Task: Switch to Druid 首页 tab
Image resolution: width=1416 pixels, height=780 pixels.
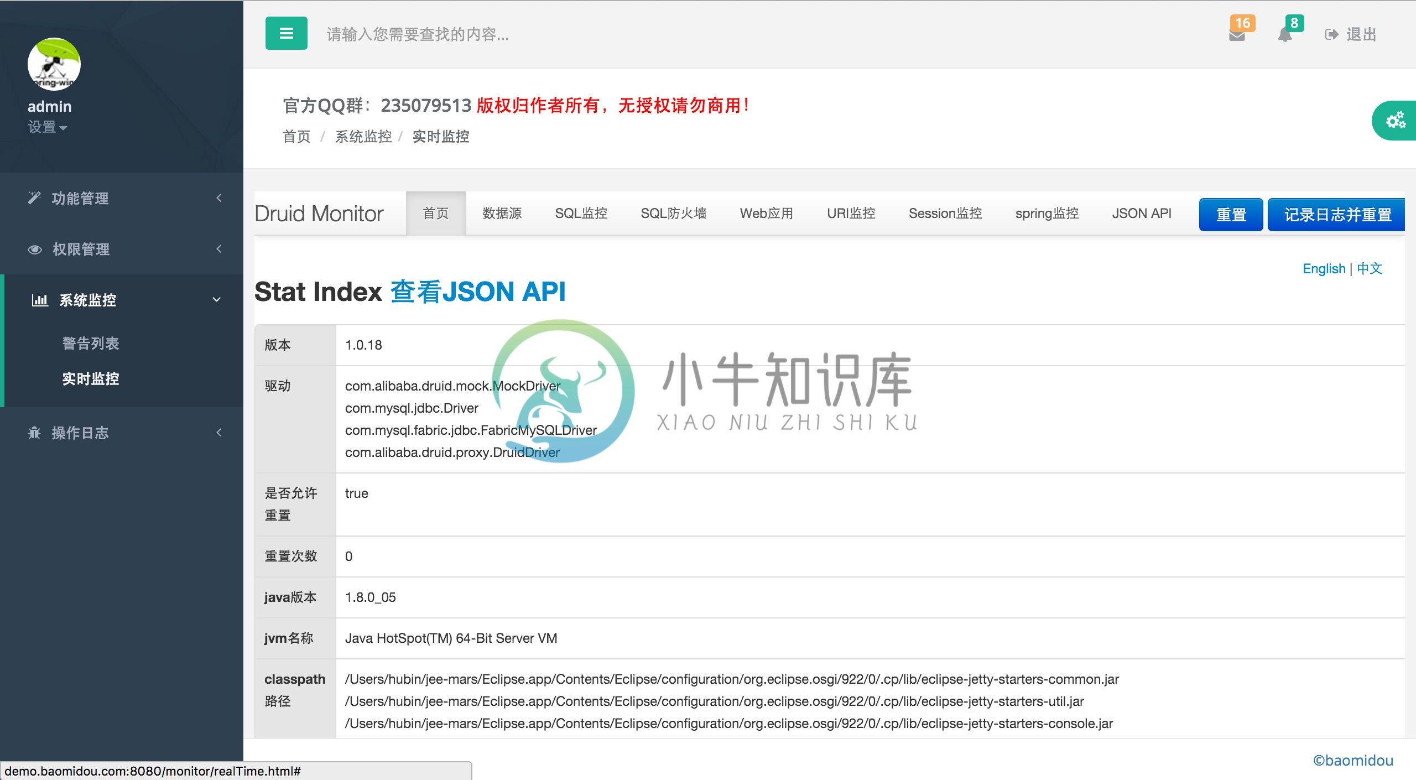Action: (436, 214)
